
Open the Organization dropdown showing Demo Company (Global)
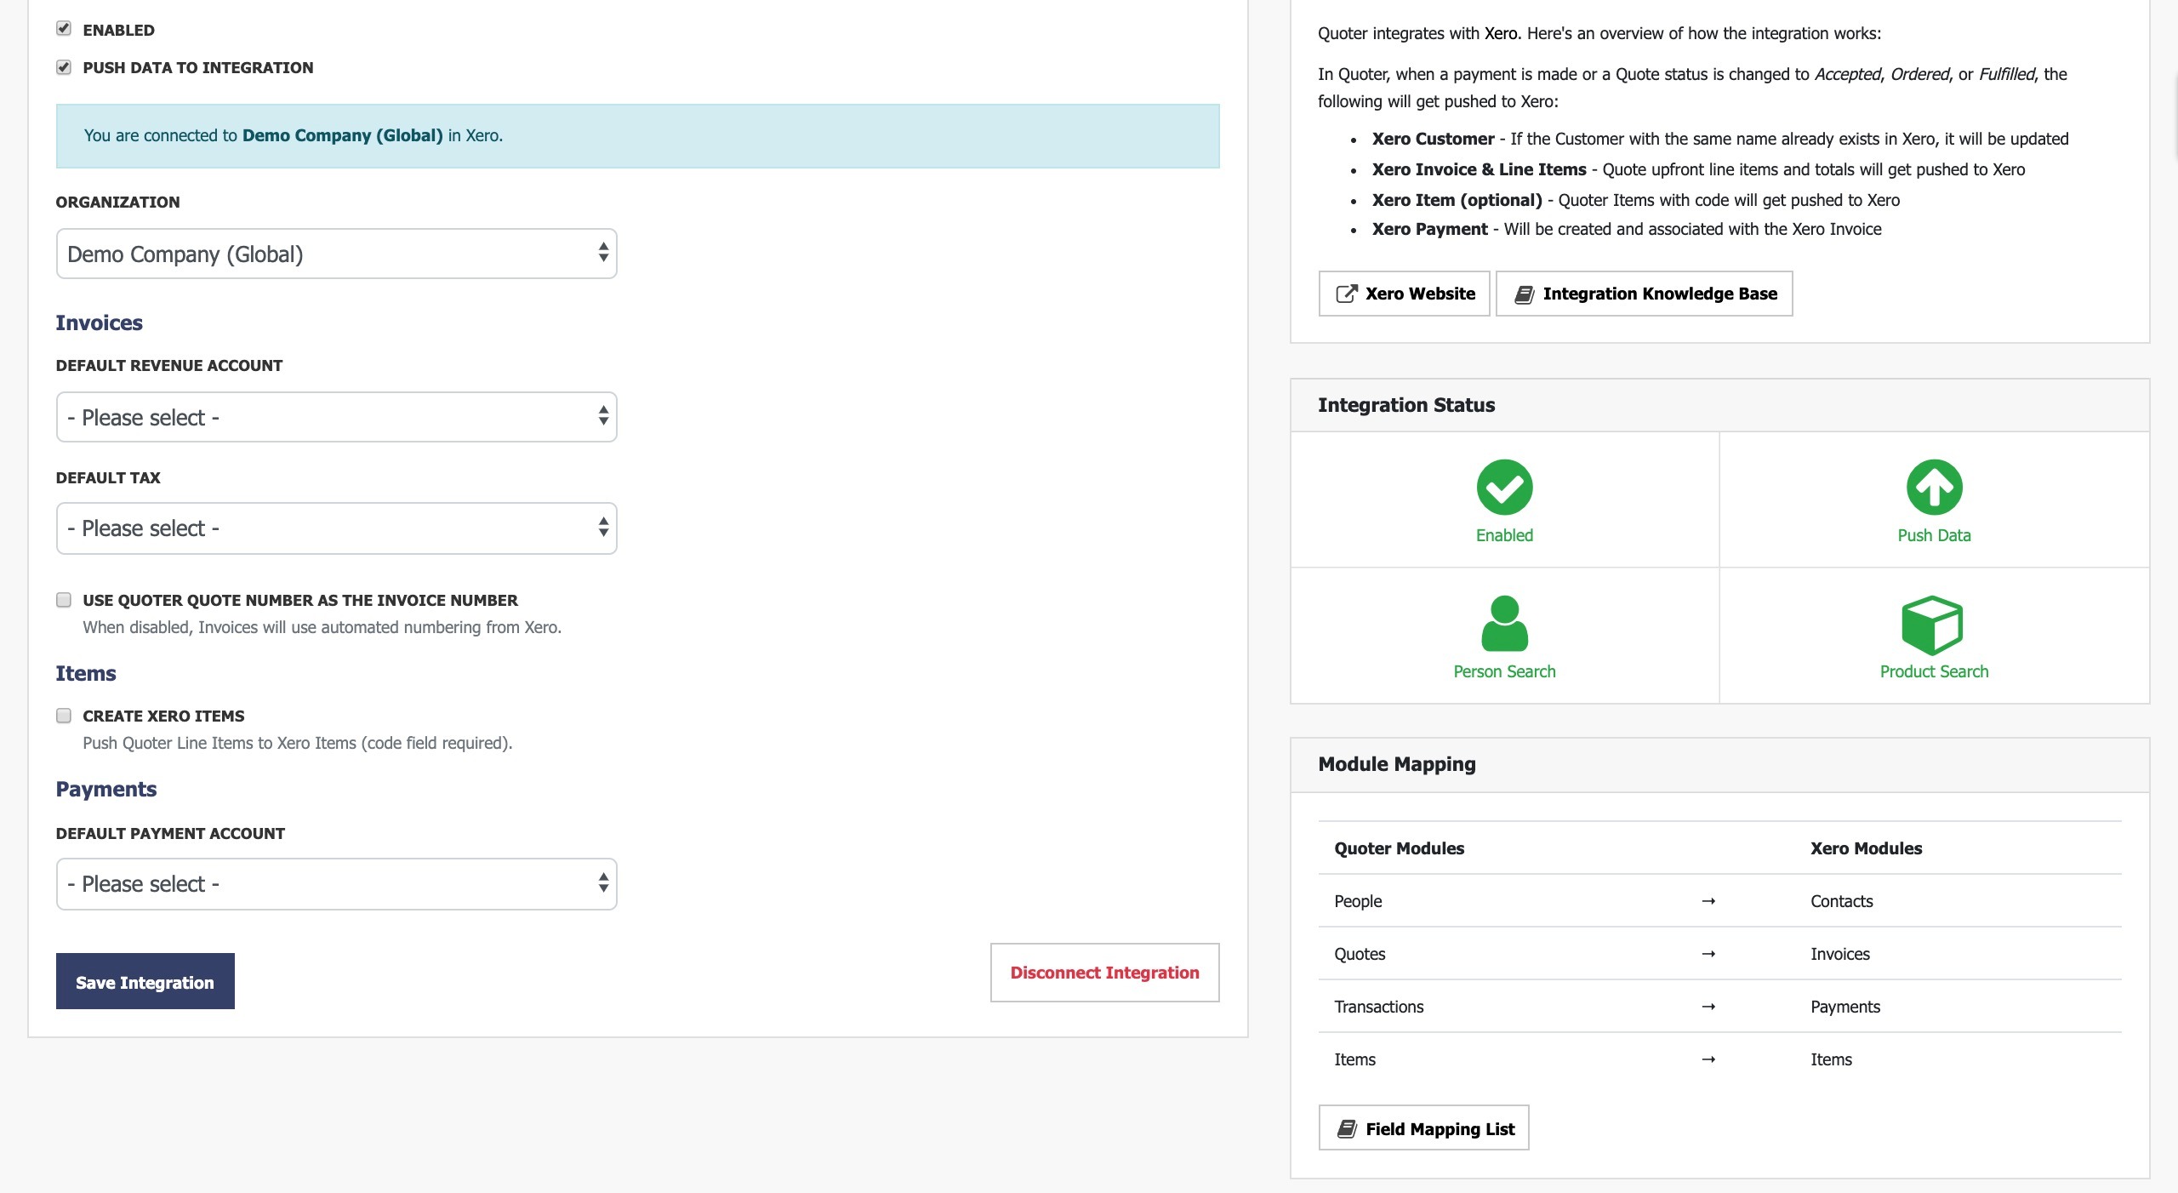(336, 254)
